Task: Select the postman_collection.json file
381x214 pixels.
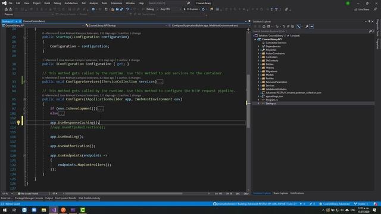Action: 293,93
